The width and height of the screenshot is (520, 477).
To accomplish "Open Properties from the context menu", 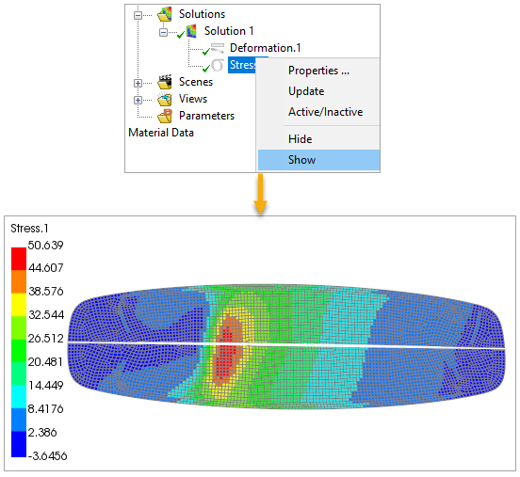I will click(318, 71).
